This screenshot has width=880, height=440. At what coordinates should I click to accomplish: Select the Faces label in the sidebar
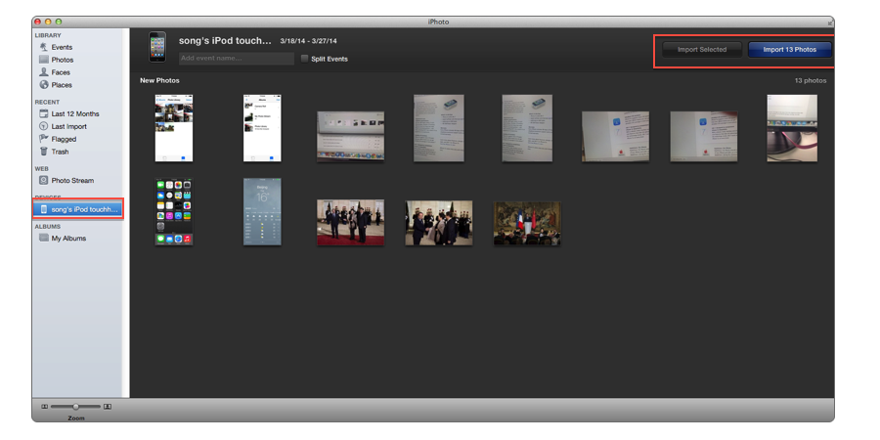[61, 72]
